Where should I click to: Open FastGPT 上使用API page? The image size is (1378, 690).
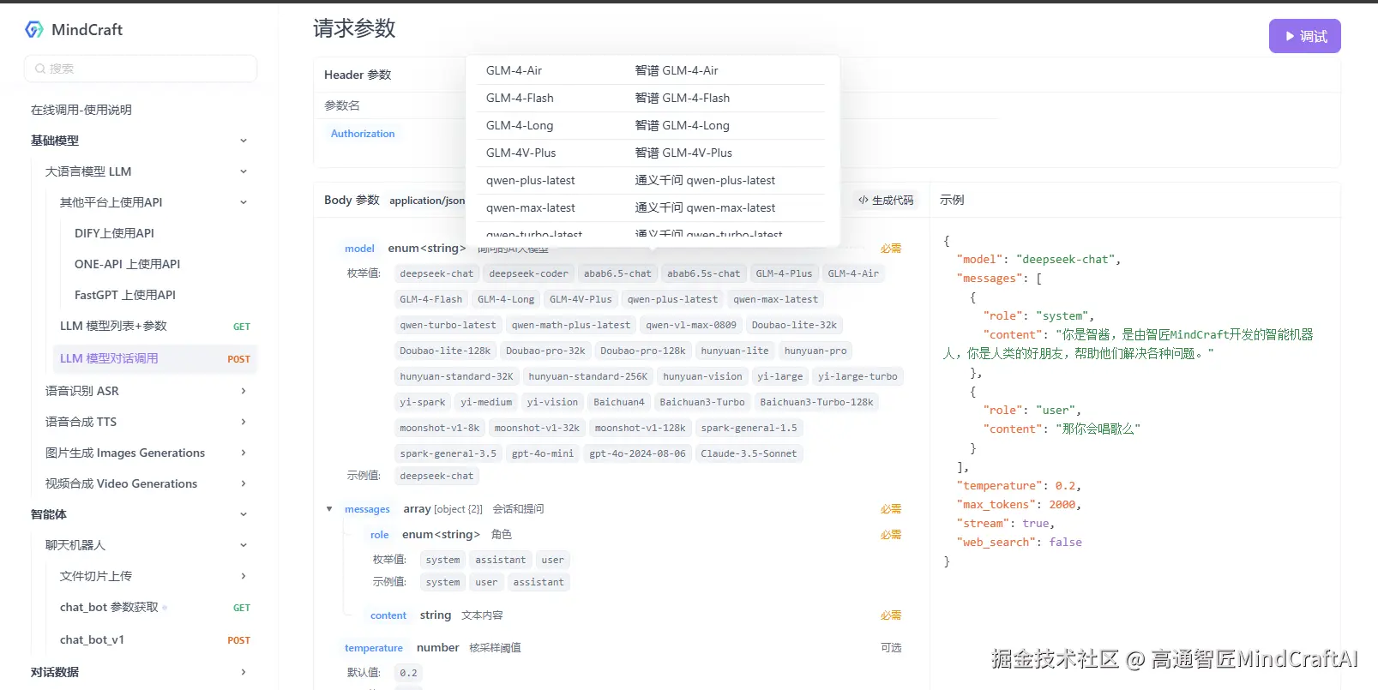pos(125,295)
